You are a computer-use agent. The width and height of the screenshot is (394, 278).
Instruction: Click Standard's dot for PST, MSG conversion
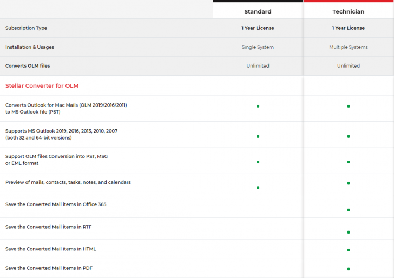point(258,162)
